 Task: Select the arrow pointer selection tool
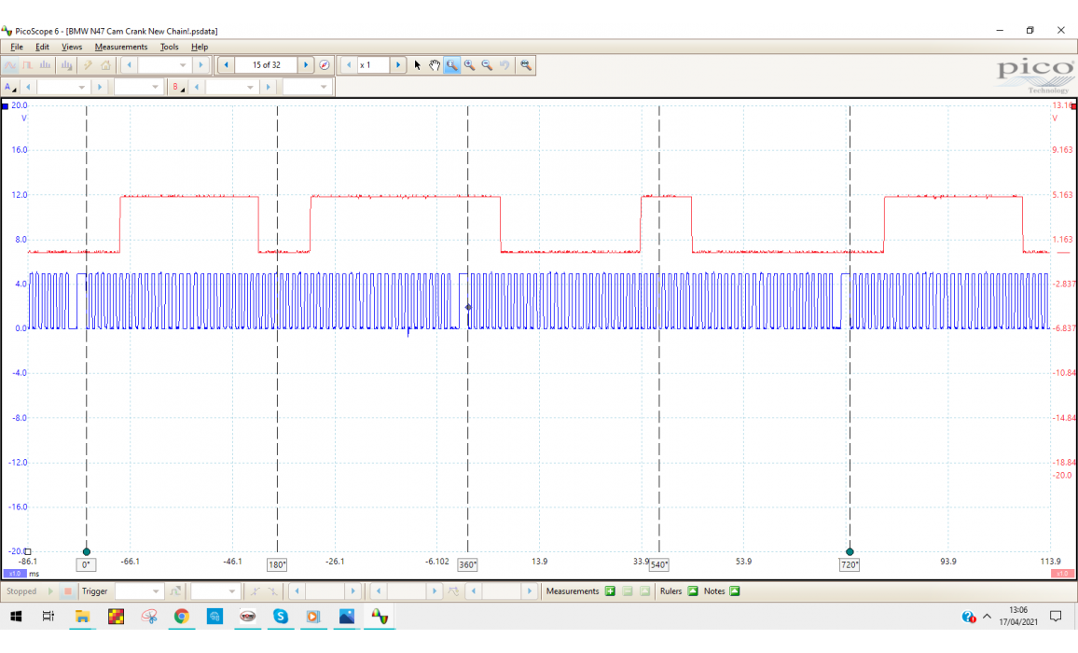click(x=418, y=65)
